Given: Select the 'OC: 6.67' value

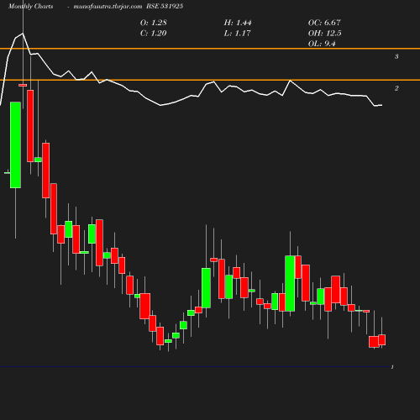Looking at the screenshot, I should click(x=324, y=23).
